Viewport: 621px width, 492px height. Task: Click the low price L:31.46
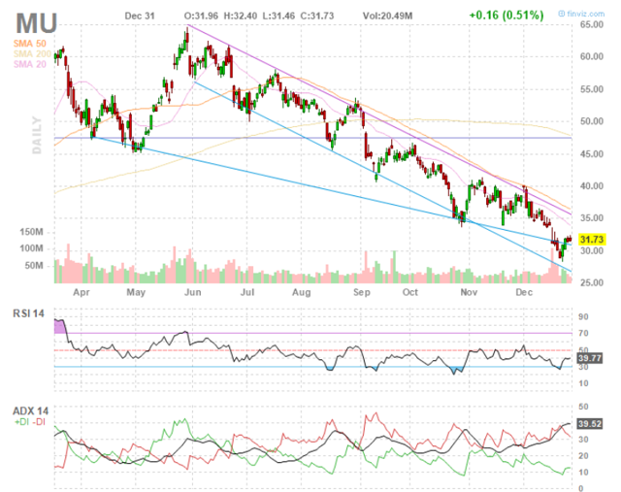coord(278,16)
